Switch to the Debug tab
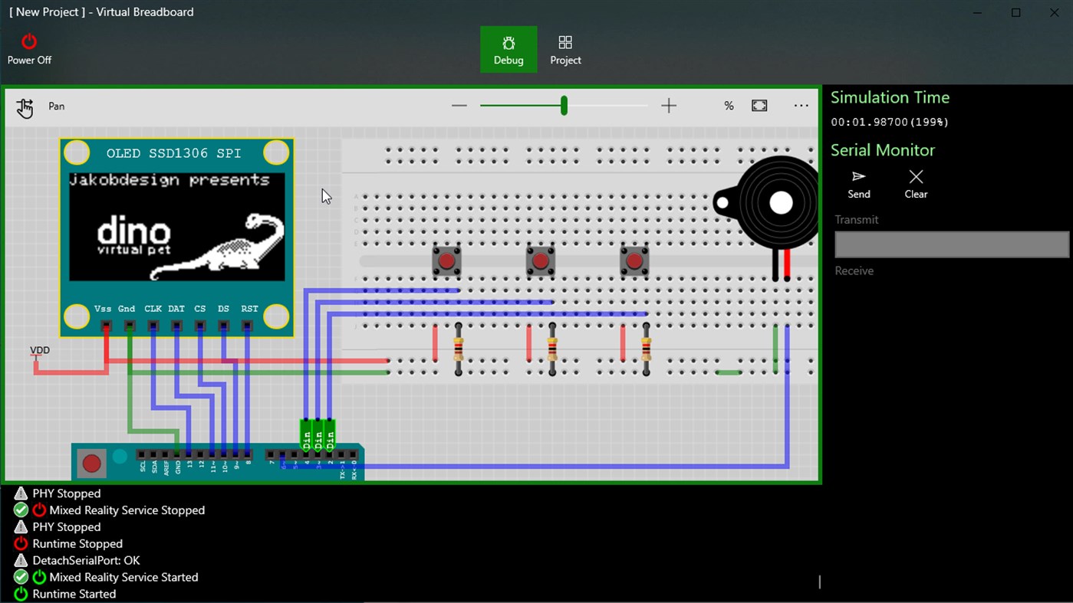 coord(509,49)
